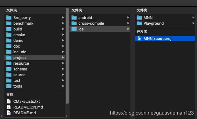The image size is (197, 119).
Task: Click the cmake folder icon
Action: tap(9, 35)
